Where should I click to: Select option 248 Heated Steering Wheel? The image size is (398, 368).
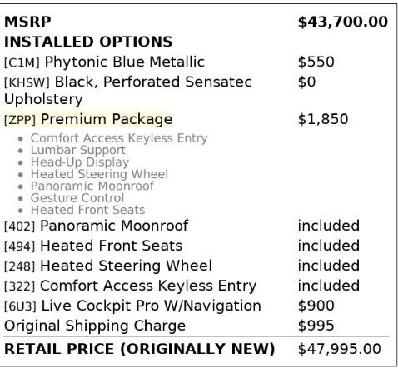(108, 266)
